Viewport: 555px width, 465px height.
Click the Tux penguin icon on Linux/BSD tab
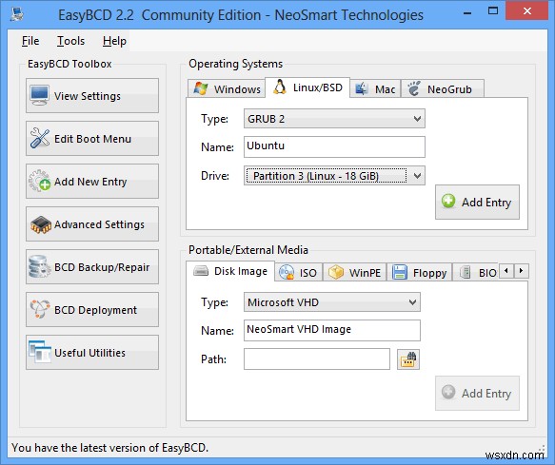click(x=280, y=87)
